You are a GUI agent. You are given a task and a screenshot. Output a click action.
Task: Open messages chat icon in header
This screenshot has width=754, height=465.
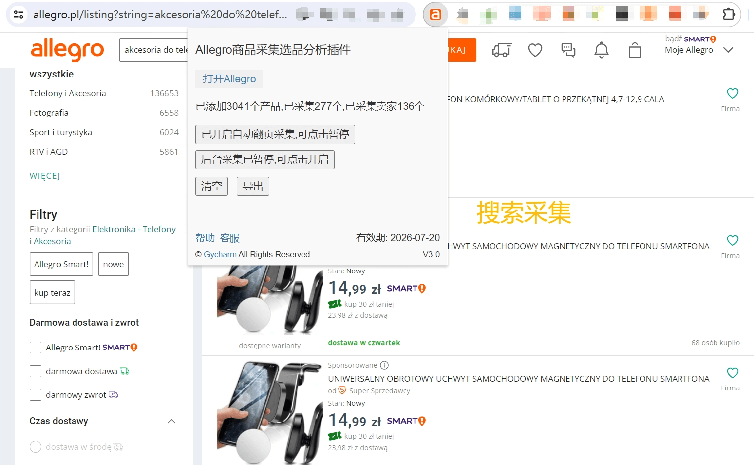point(568,50)
